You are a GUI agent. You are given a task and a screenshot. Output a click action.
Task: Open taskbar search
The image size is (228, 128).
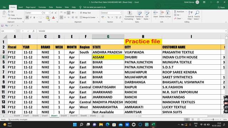coord(82,124)
